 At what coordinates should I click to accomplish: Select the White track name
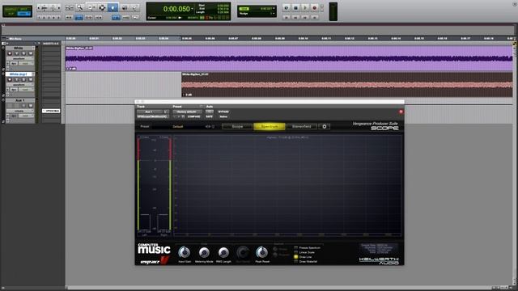coord(19,48)
